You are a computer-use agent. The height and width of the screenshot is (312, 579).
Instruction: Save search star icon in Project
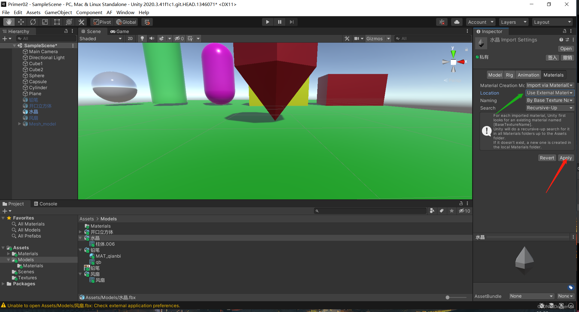(451, 211)
